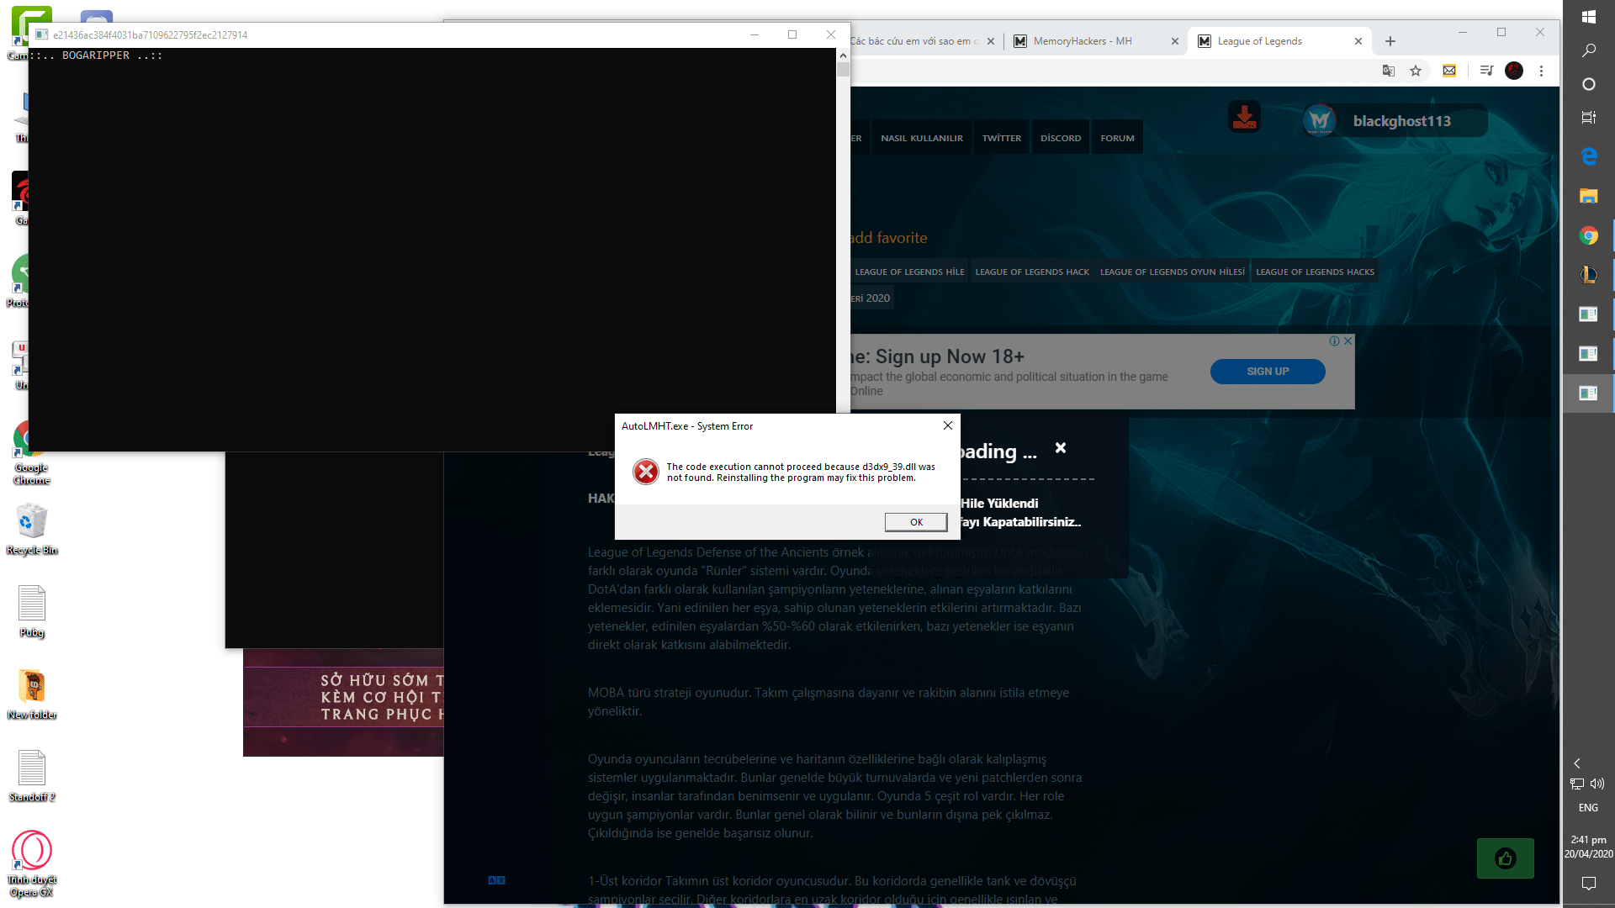
Task: Open the LEAGUE OF LEGENDS HİLE tag
Action: (x=909, y=272)
